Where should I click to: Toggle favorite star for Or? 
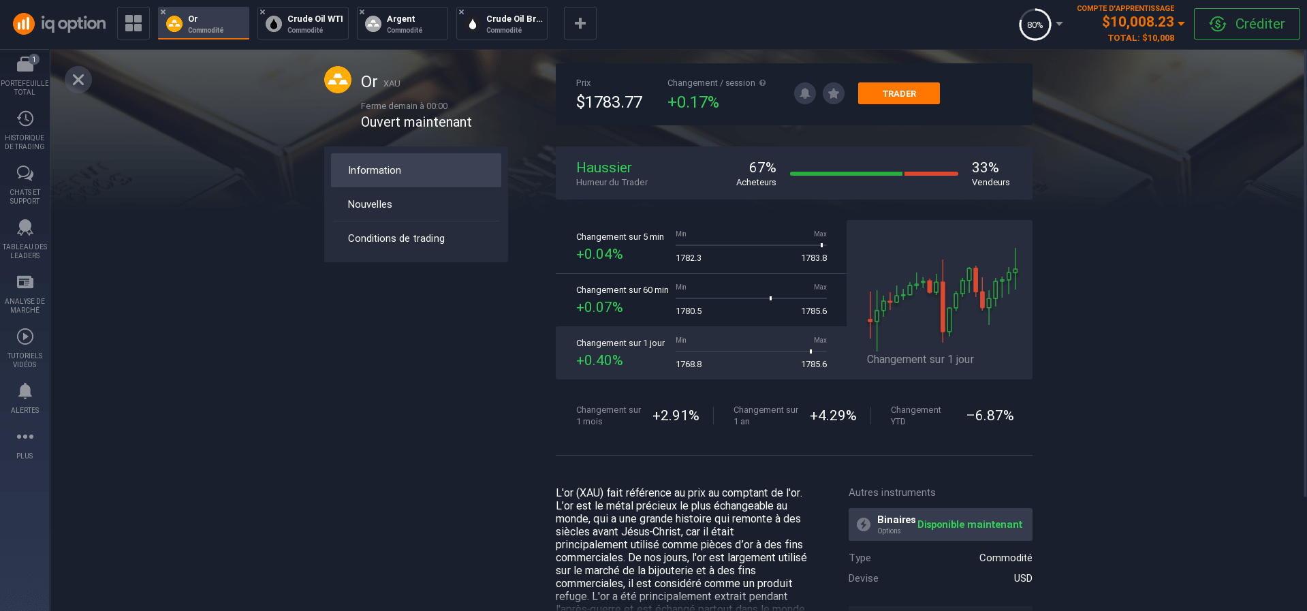pyautogui.click(x=833, y=93)
